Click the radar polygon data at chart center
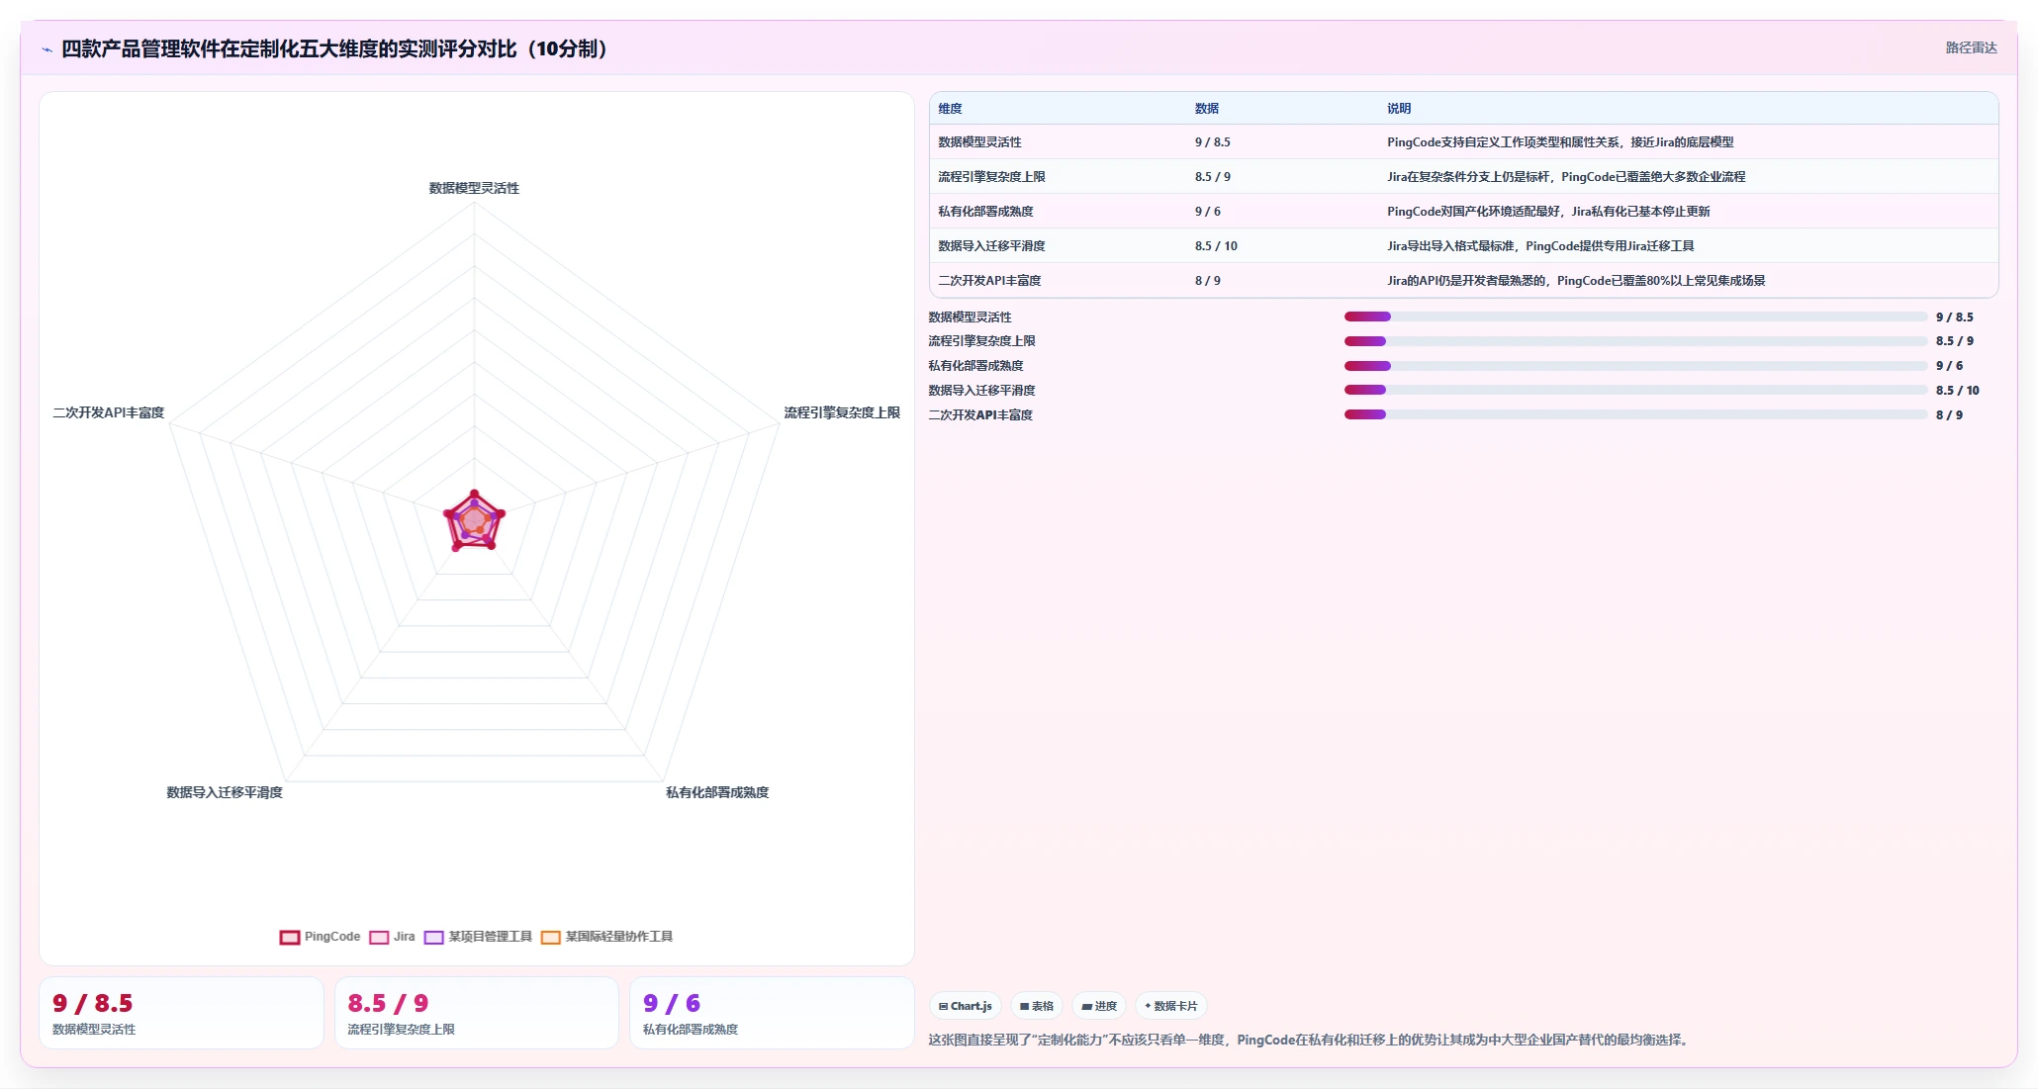The image size is (2038, 1089). [474, 520]
